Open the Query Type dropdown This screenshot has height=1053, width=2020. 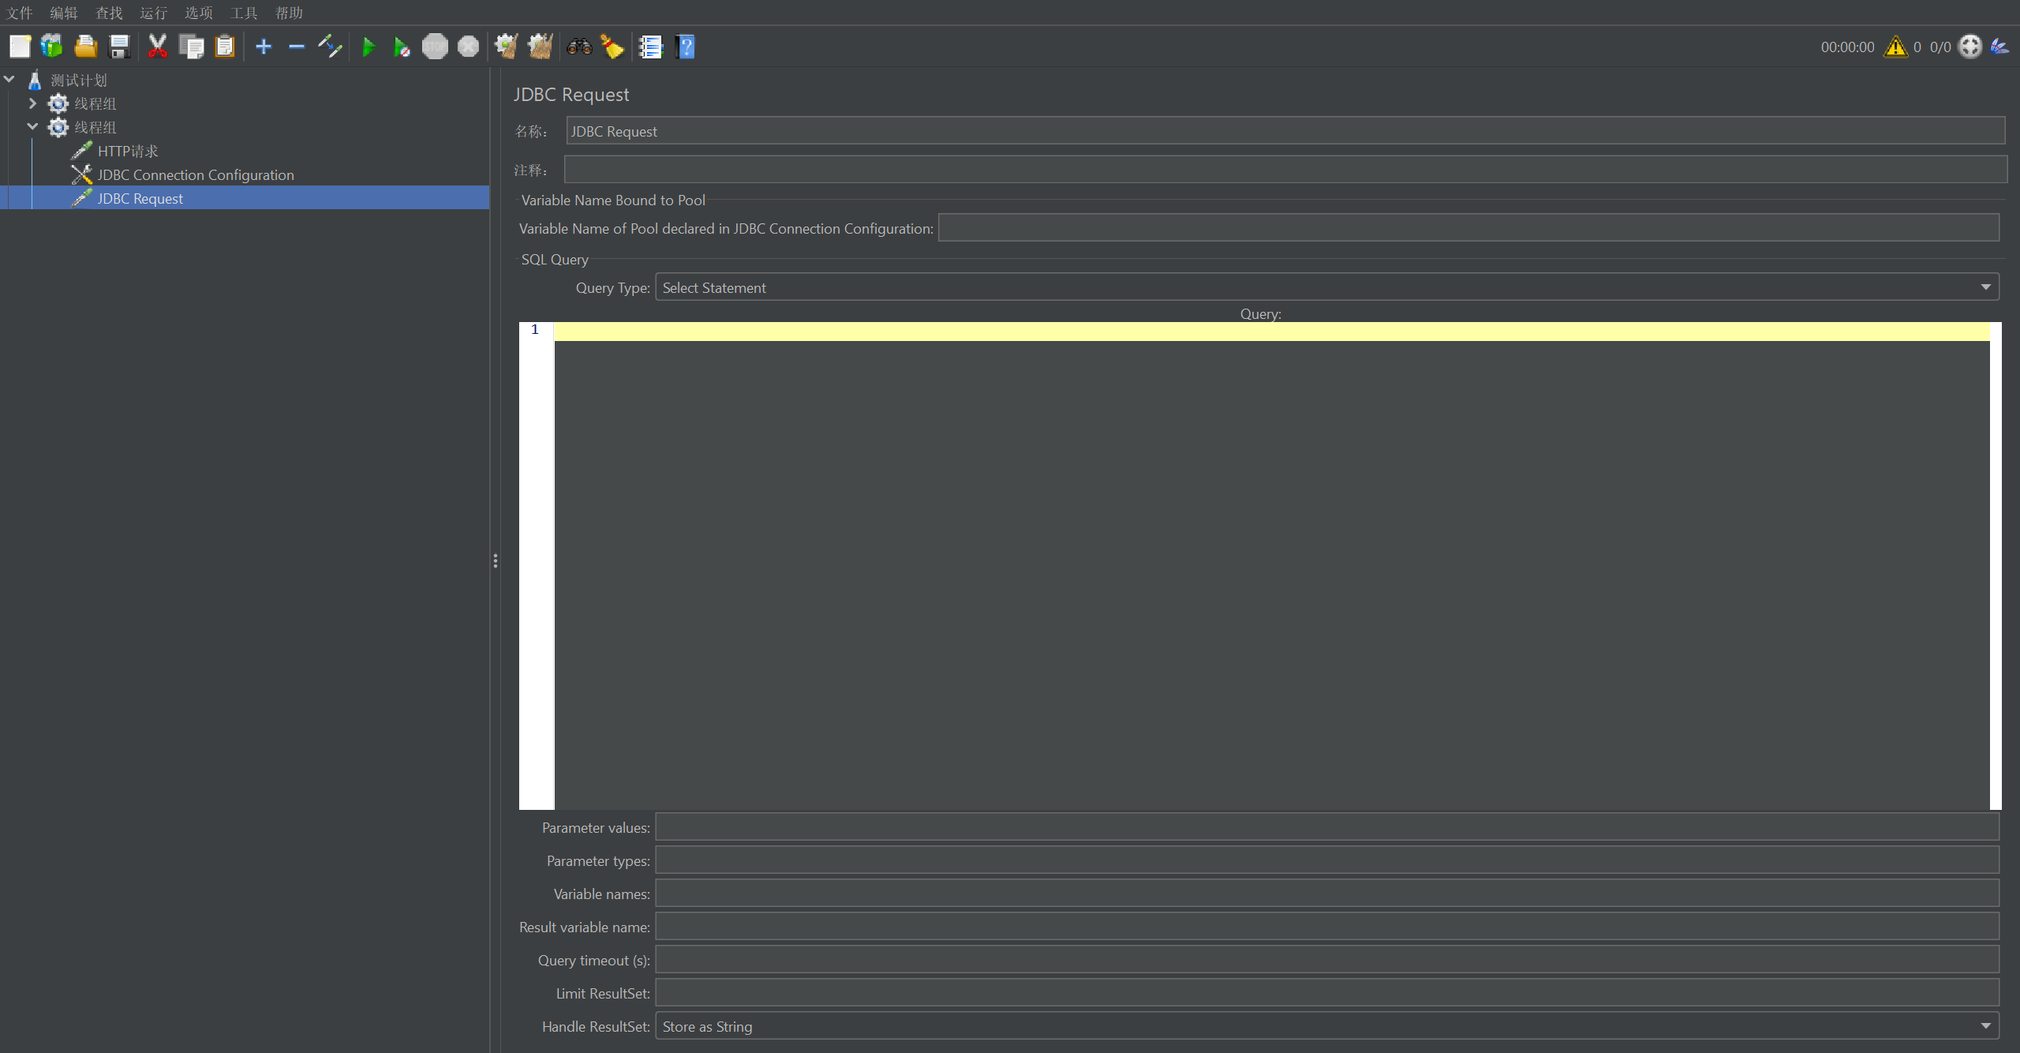pos(1327,287)
